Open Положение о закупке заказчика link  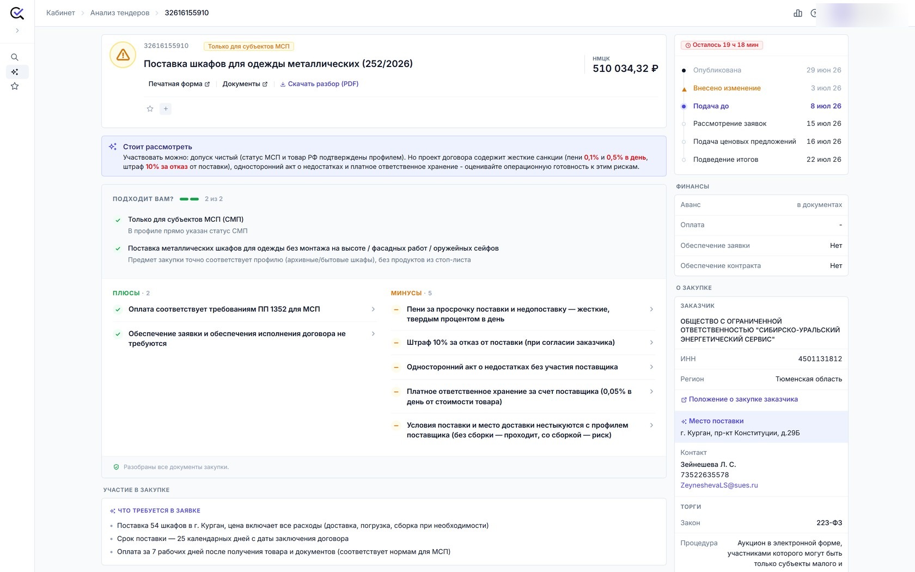[739, 399]
